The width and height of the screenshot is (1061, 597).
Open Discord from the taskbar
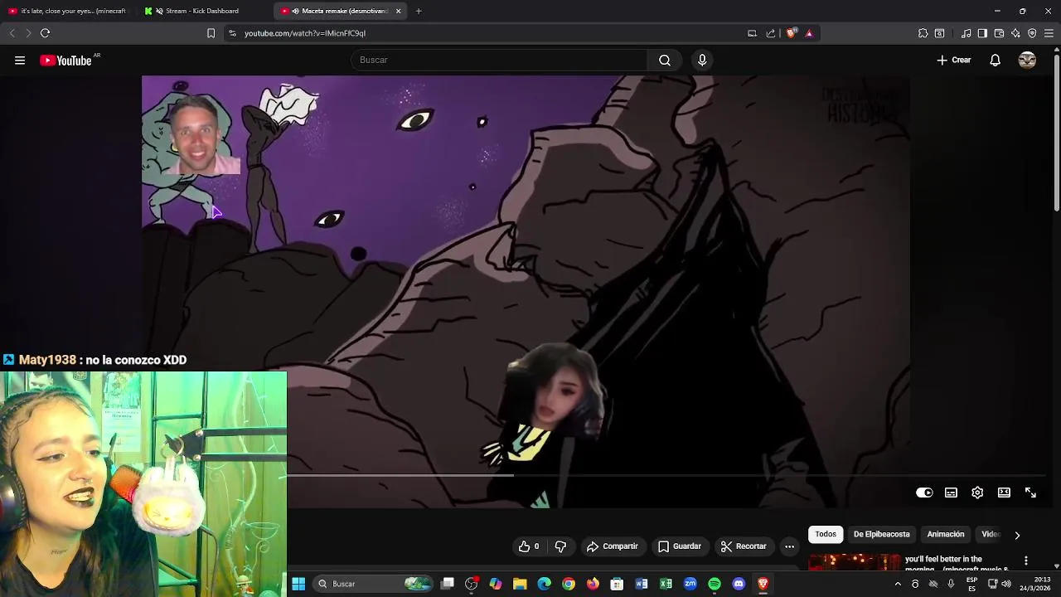(x=739, y=584)
